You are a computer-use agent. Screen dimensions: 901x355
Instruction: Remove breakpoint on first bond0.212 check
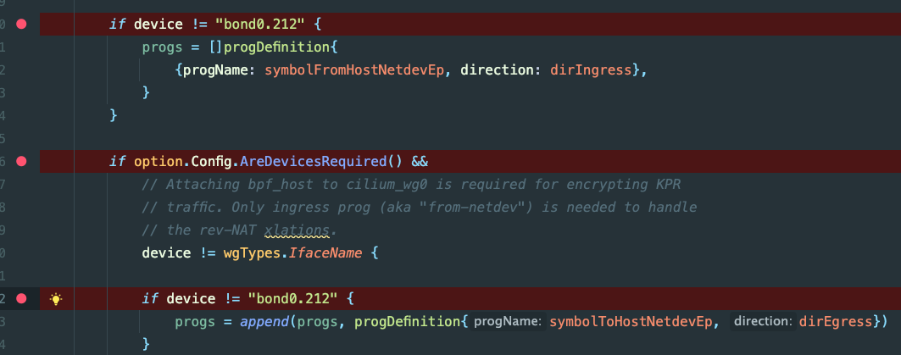click(x=22, y=25)
